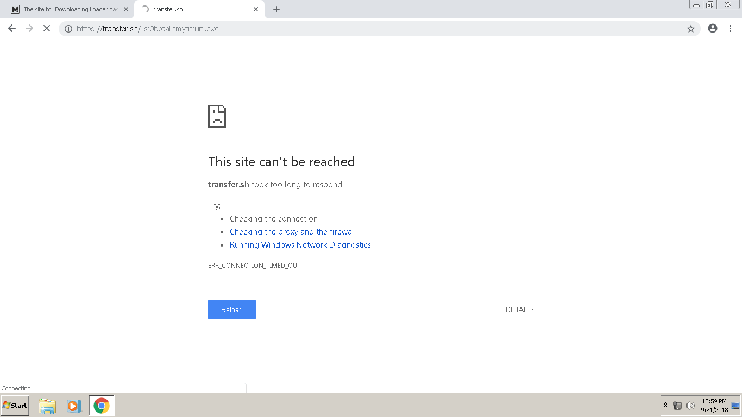Image resolution: width=742 pixels, height=417 pixels.
Task: Click the Show desktop icon near clock
Action: pyautogui.click(x=736, y=406)
